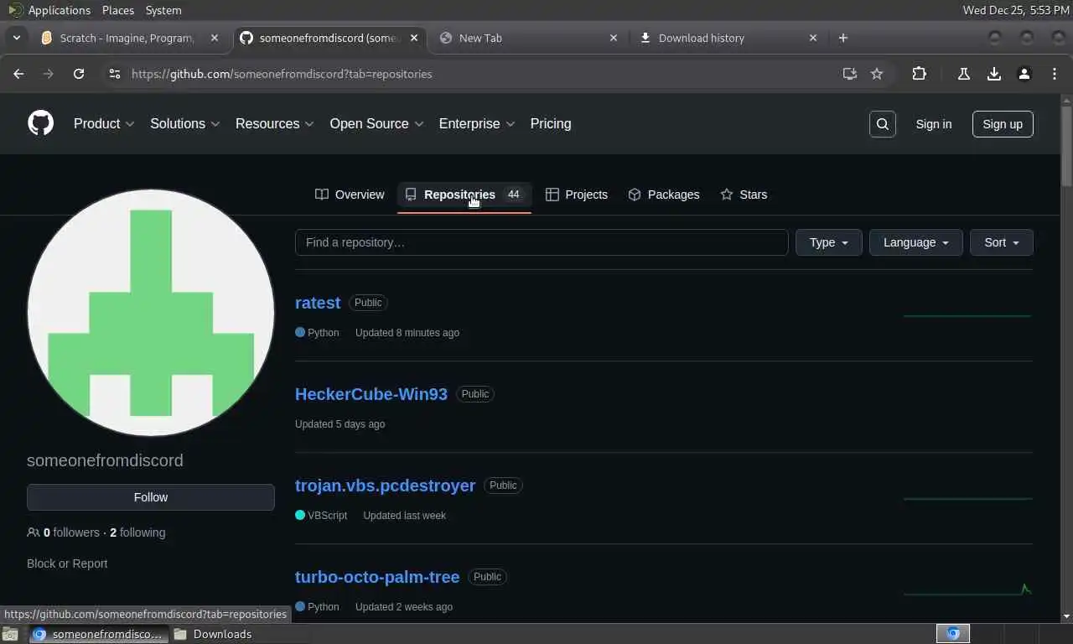
Task: Open GitHub search magnifier
Action: point(883,124)
